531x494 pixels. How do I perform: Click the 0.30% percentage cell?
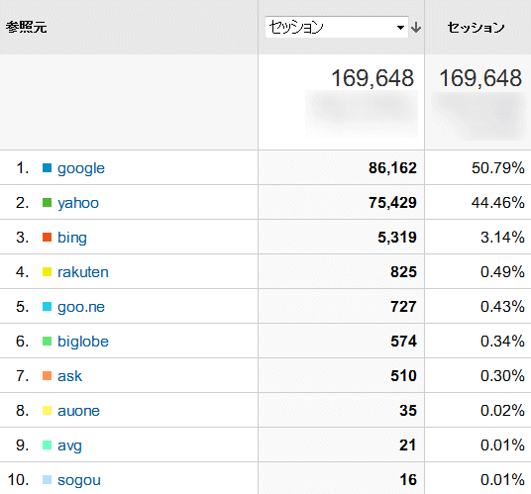(x=502, y=376)
